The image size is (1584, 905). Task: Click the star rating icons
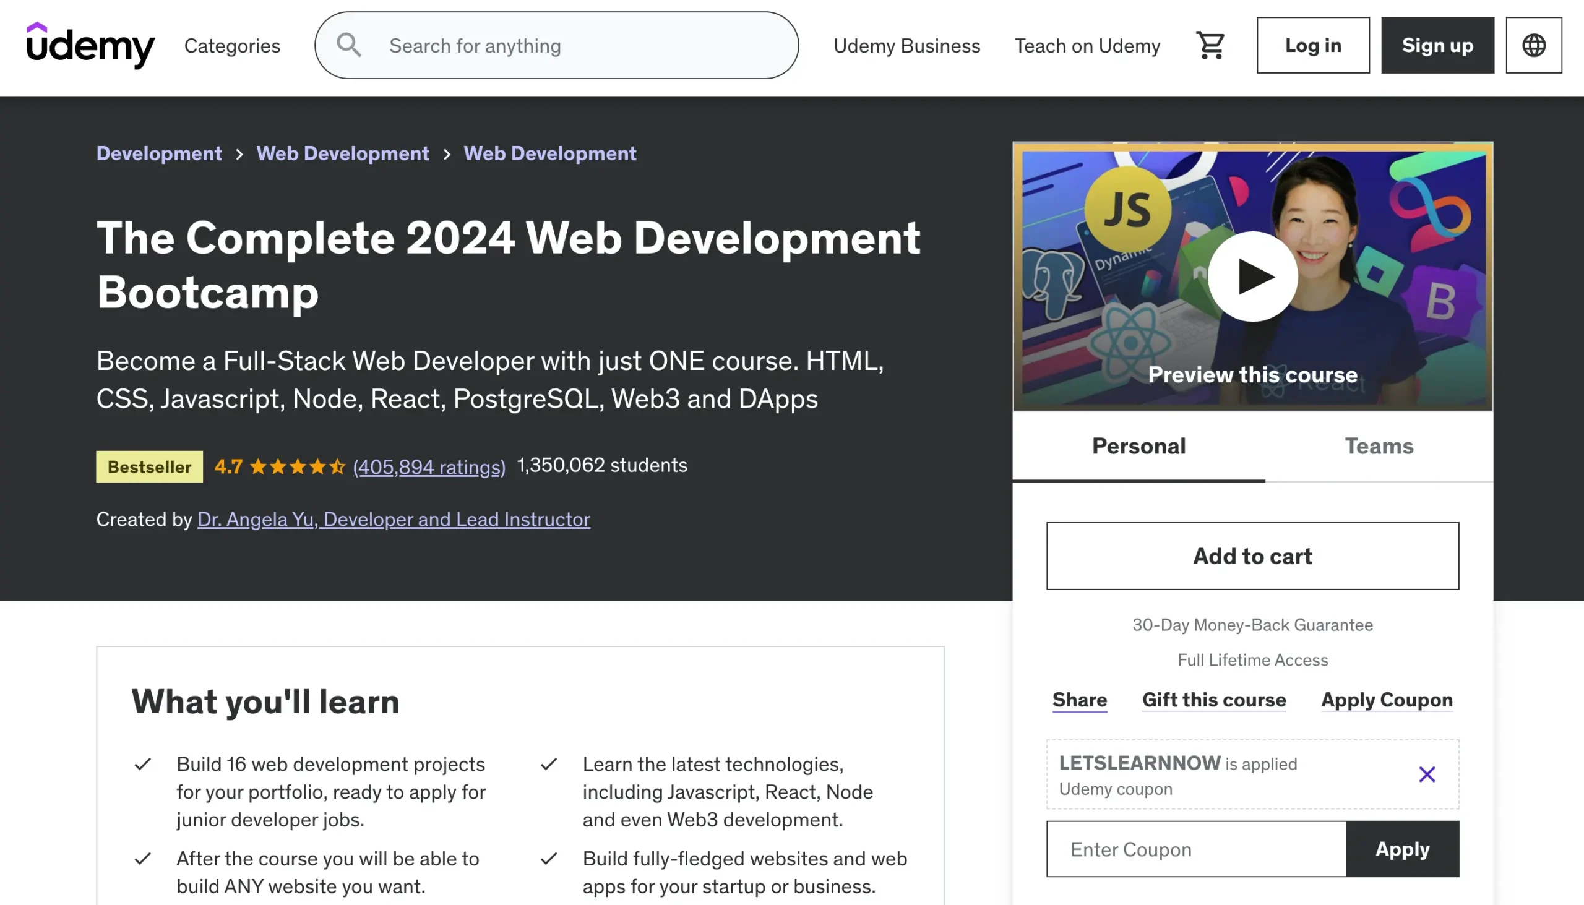(297, 466)
